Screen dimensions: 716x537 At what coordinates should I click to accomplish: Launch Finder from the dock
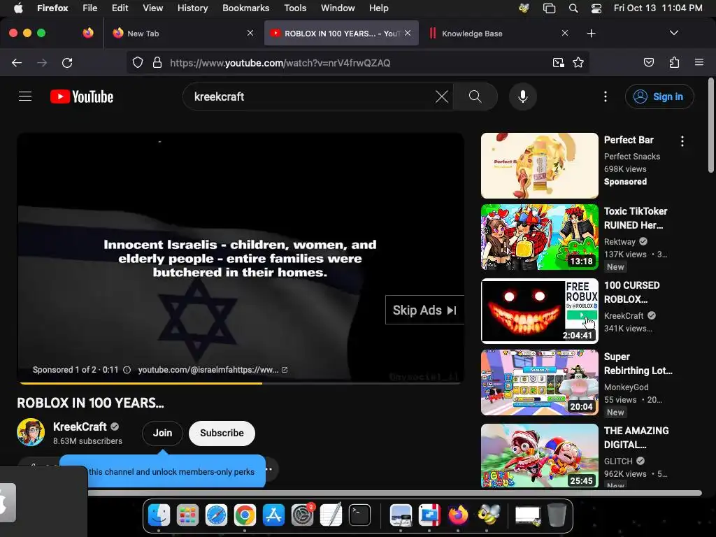coord(159,515)
